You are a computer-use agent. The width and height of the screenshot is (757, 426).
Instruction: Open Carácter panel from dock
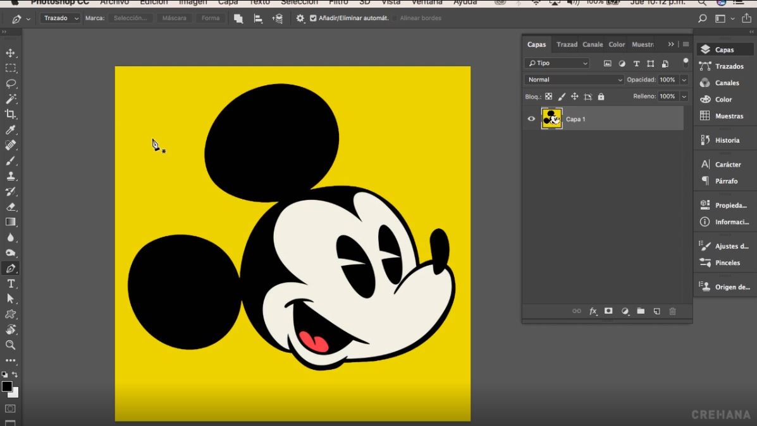[x=725, y=164]
